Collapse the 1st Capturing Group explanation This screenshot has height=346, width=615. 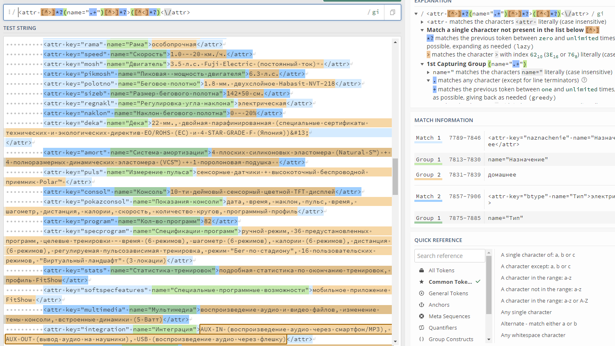click(x=422, y=64)
